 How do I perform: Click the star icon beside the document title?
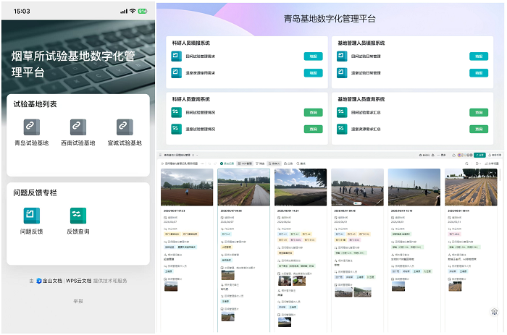pos(193,155)
